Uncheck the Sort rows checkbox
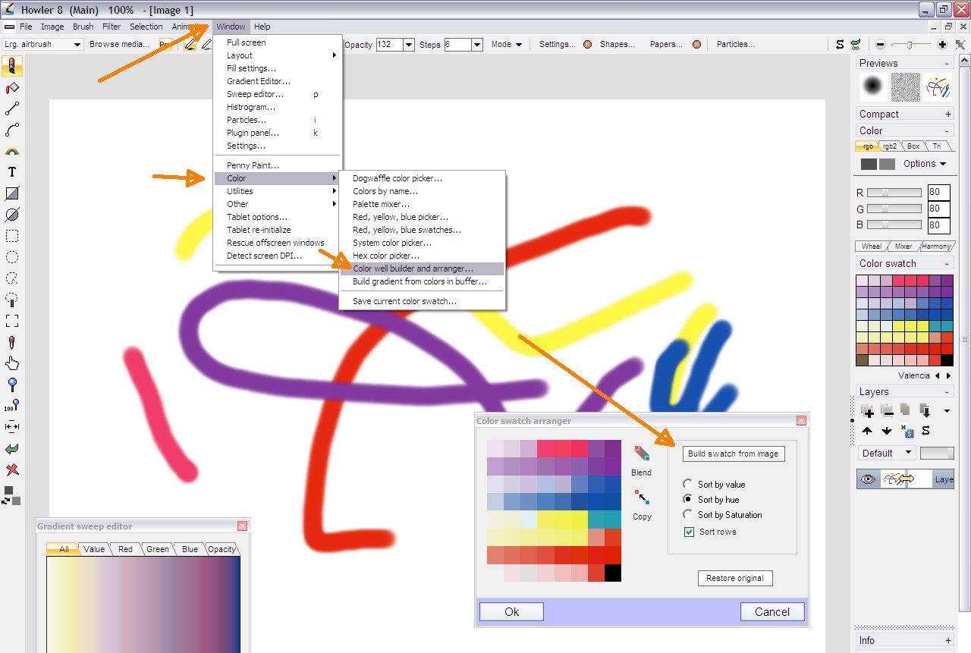The width and height of the screenshot is (971, 653). 689,532
